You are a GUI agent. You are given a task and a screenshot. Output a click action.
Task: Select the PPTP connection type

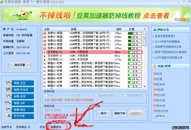46,95
